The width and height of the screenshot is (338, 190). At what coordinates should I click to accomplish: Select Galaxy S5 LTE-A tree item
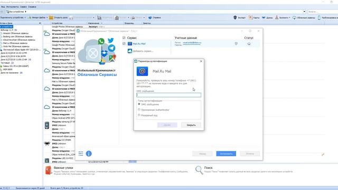(x=16, y=66)
